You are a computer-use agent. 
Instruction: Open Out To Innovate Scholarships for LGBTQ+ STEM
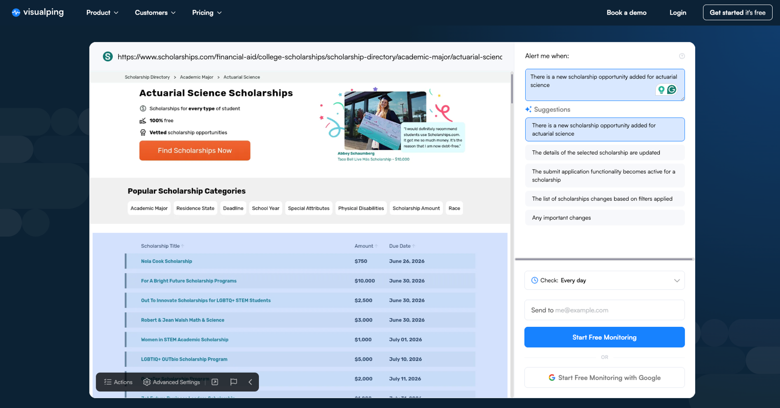tap(206, 300)
